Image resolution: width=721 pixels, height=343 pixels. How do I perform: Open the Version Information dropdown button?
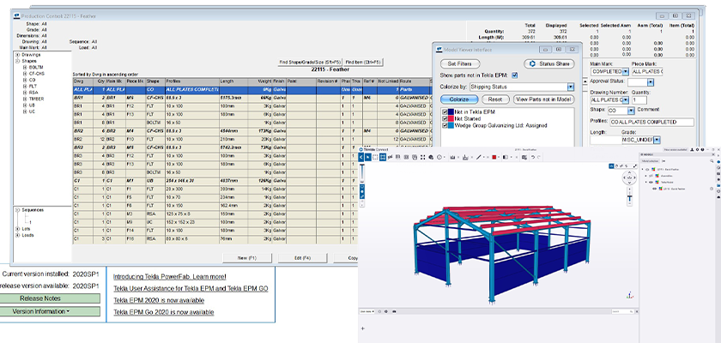40,311
